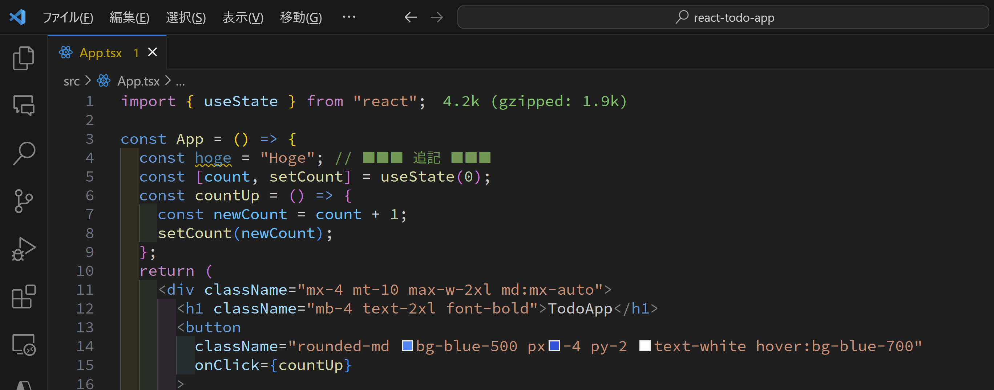Open the Search view icon
994x390 pixels.
click(x=24, y=153)
